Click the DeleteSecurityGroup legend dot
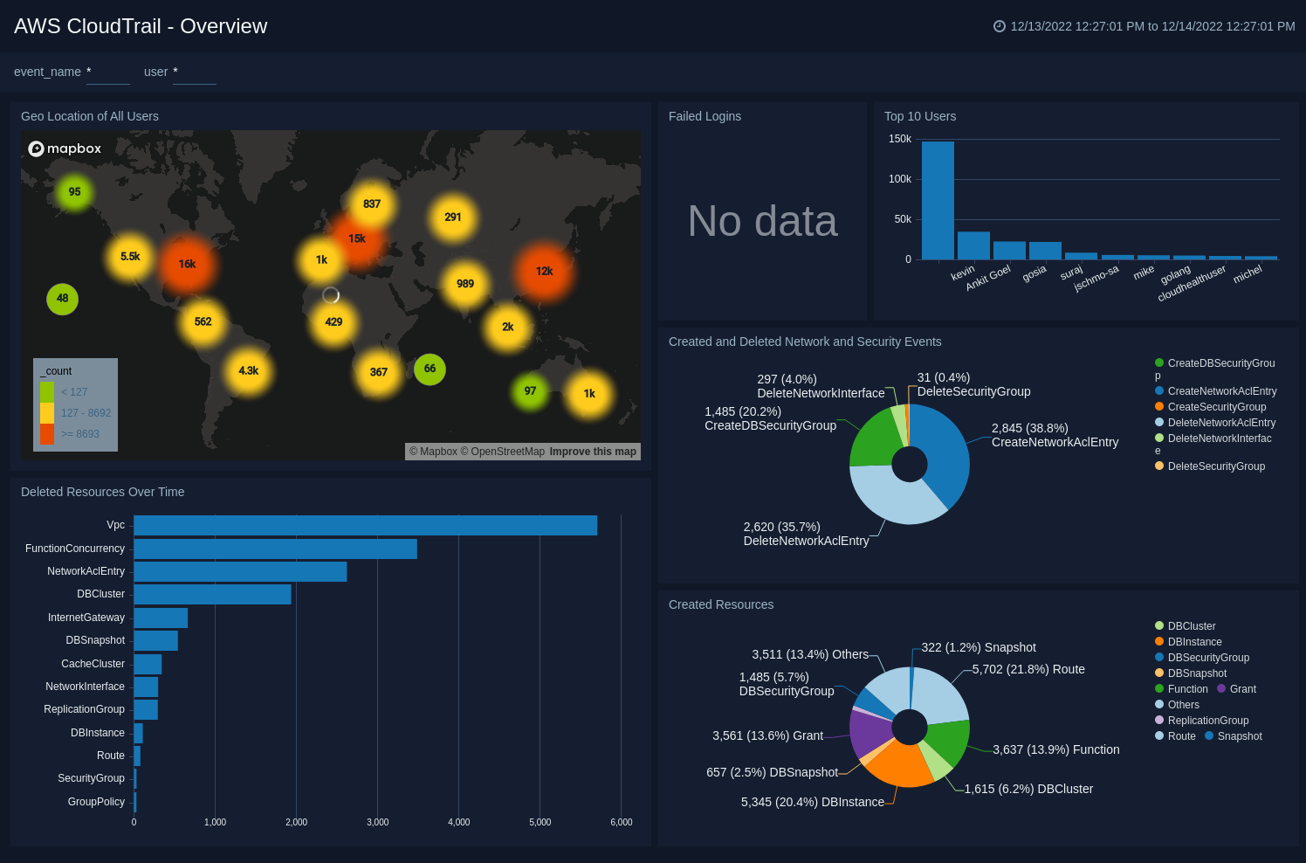 1159,466
